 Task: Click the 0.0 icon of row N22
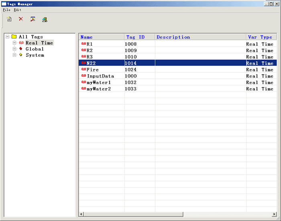click(83, 63)
